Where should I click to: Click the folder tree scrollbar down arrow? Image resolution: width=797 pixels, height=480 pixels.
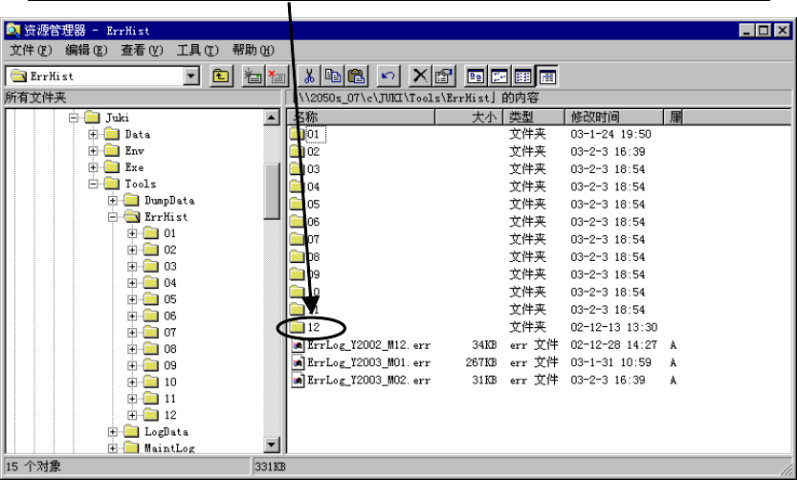[272, 445]
